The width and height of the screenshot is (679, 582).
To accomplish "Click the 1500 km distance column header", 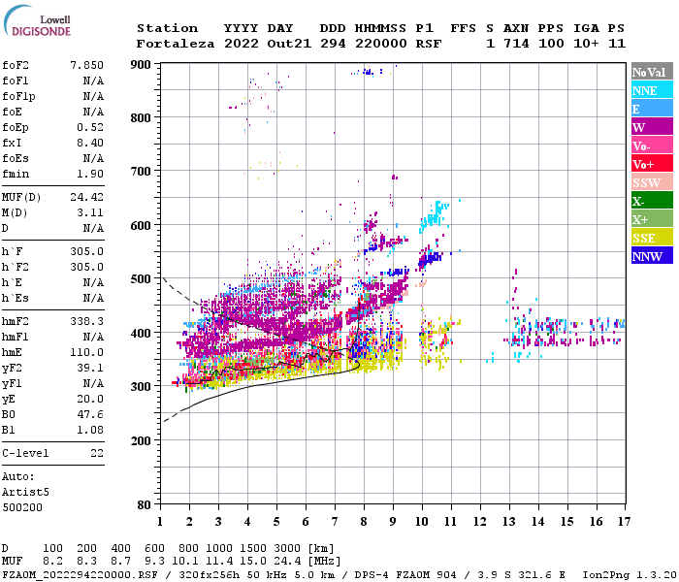I will tap(253, 548).
